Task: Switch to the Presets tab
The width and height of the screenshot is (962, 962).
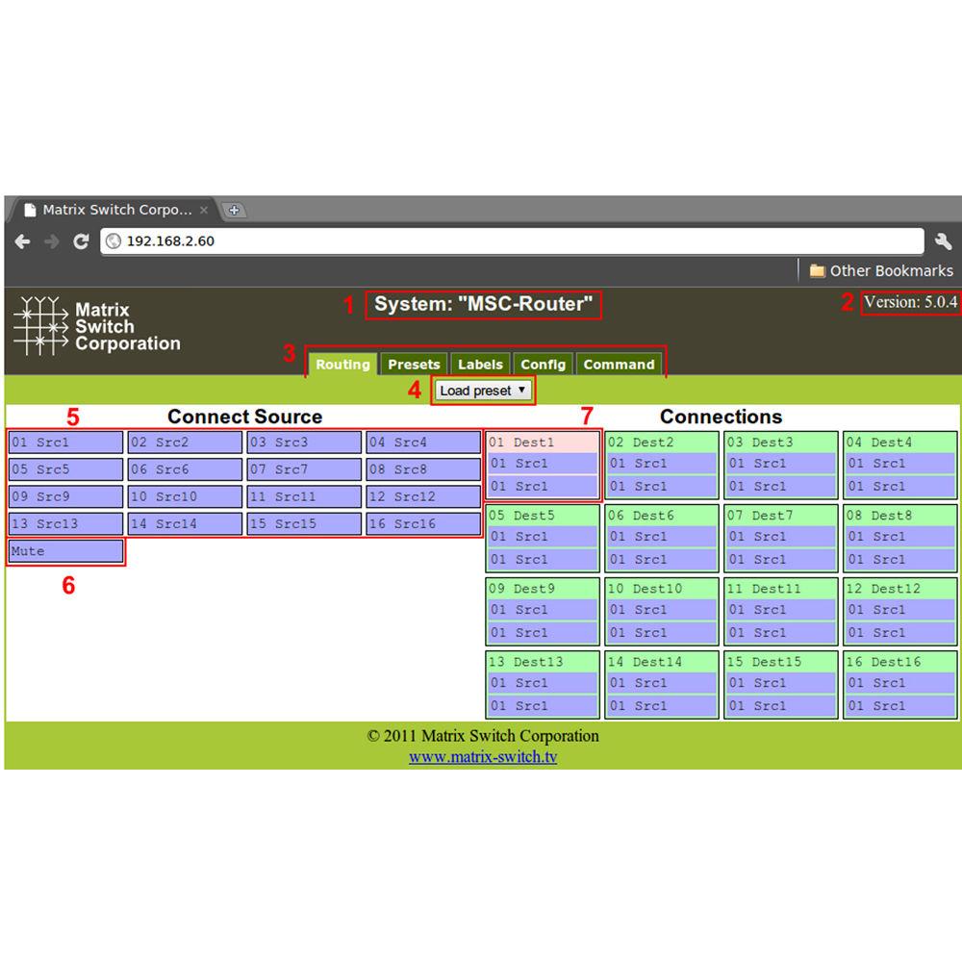Action: [x=414, y=365]
